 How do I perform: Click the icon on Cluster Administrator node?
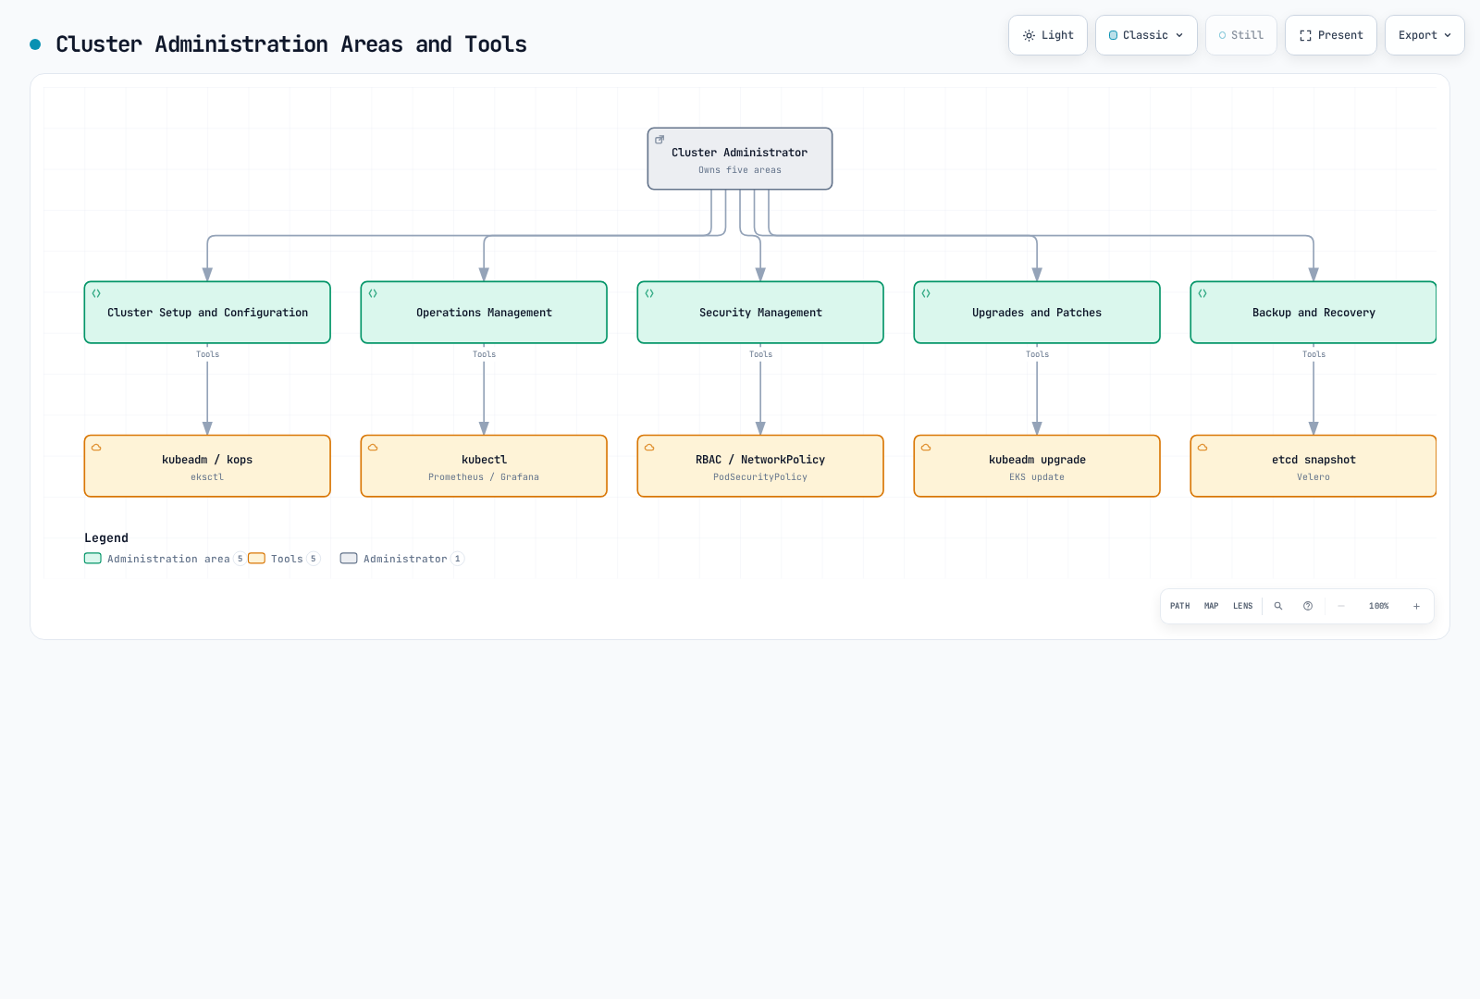point(660,140)
